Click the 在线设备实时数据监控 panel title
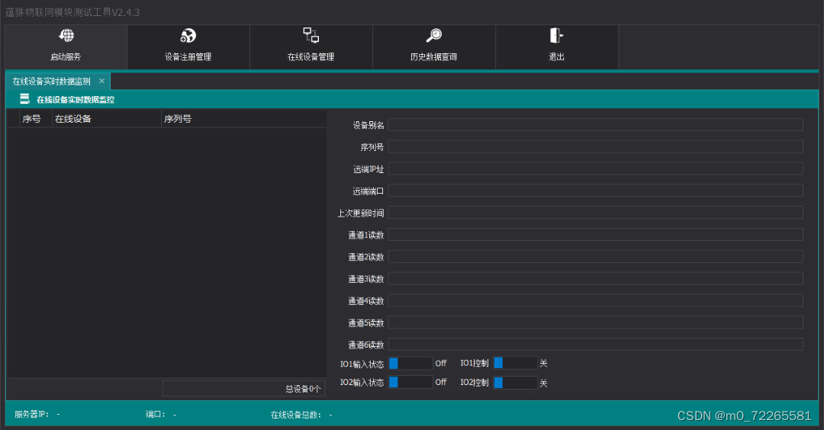The height and width of the screenshot is (430, 824). (76, 99)
